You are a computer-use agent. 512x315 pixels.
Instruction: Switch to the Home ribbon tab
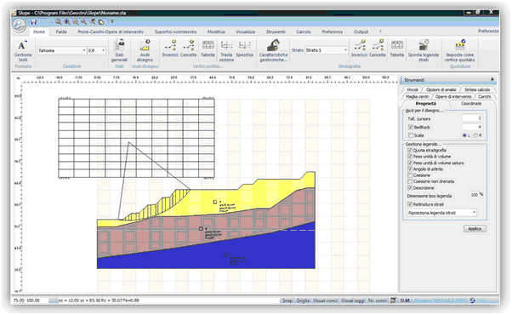(x=39, y=31)
